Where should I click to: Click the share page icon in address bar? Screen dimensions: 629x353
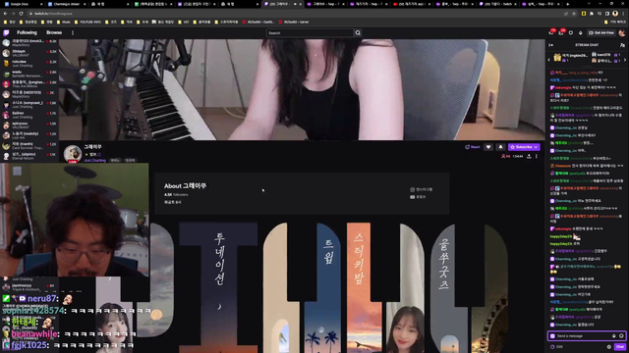[x=566, y=13]
